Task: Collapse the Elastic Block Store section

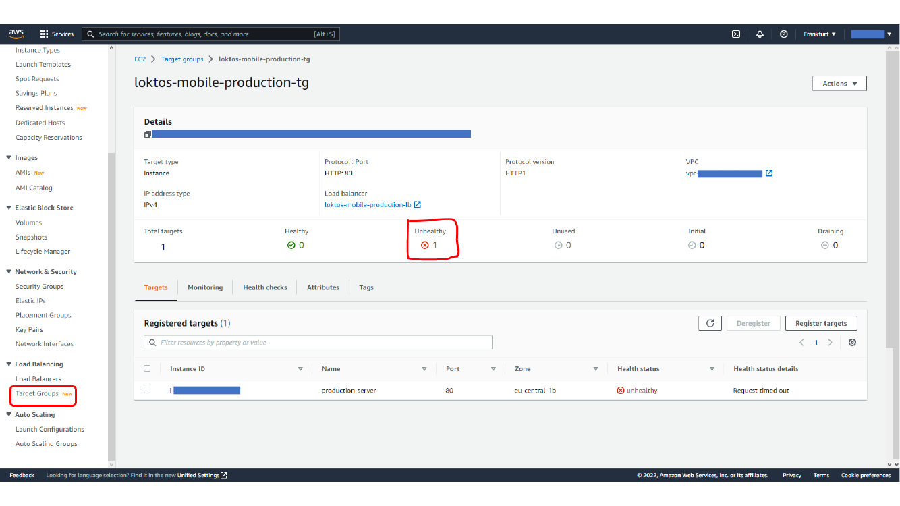Action: (x=9, y=208)
